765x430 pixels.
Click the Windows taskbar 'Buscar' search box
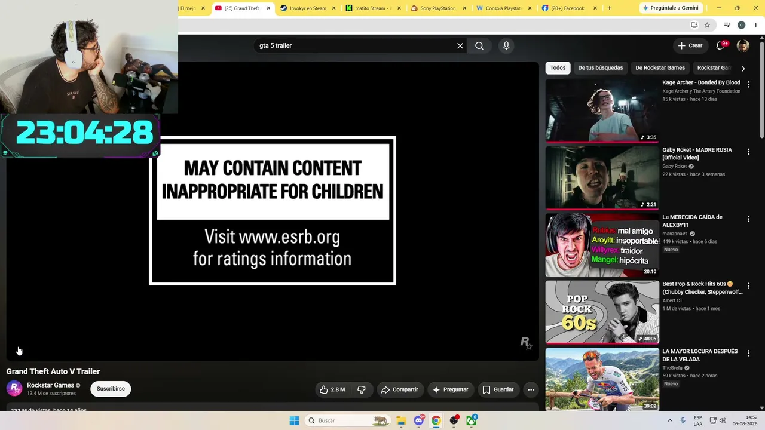(348, 420)
